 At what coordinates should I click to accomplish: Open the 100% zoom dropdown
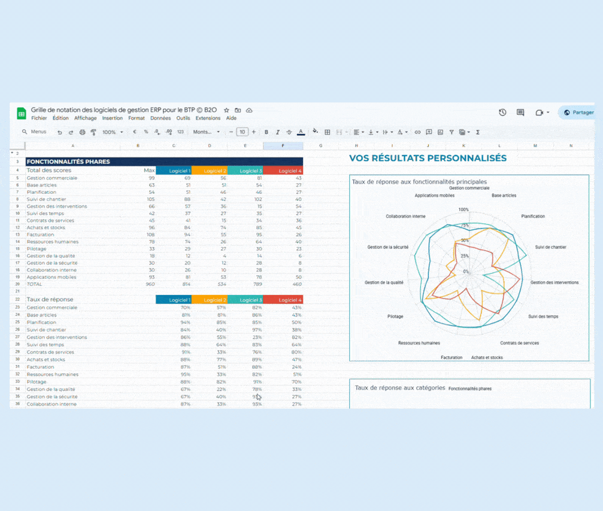pos(113,132)
